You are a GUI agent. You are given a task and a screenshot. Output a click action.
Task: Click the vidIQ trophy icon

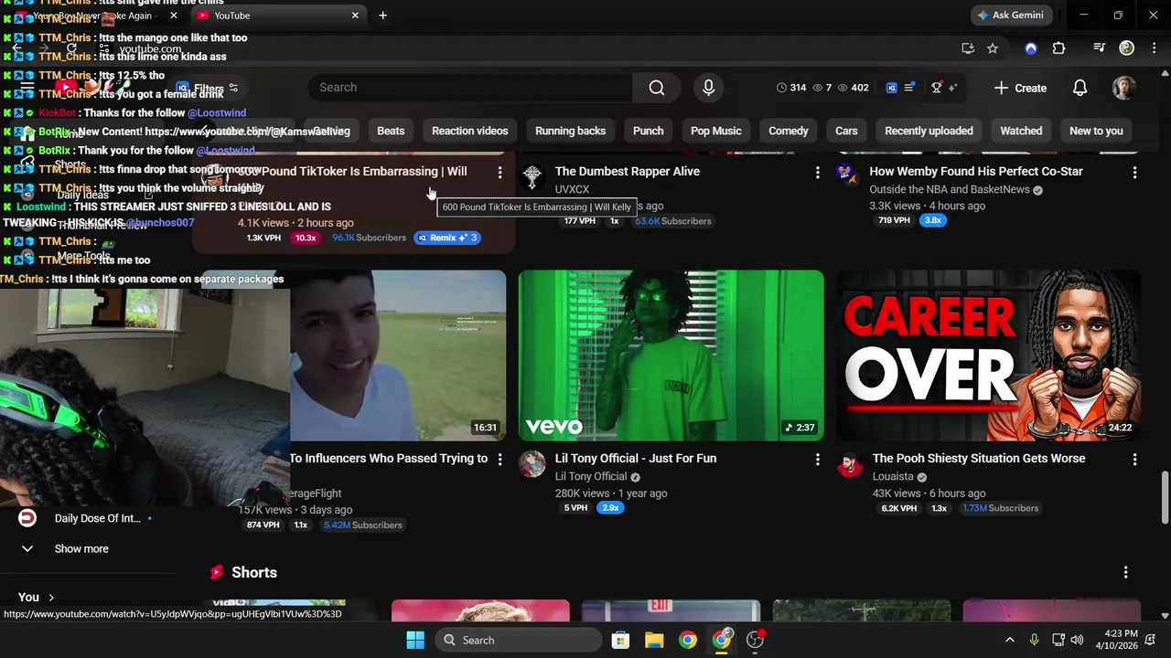click(937, 88)
